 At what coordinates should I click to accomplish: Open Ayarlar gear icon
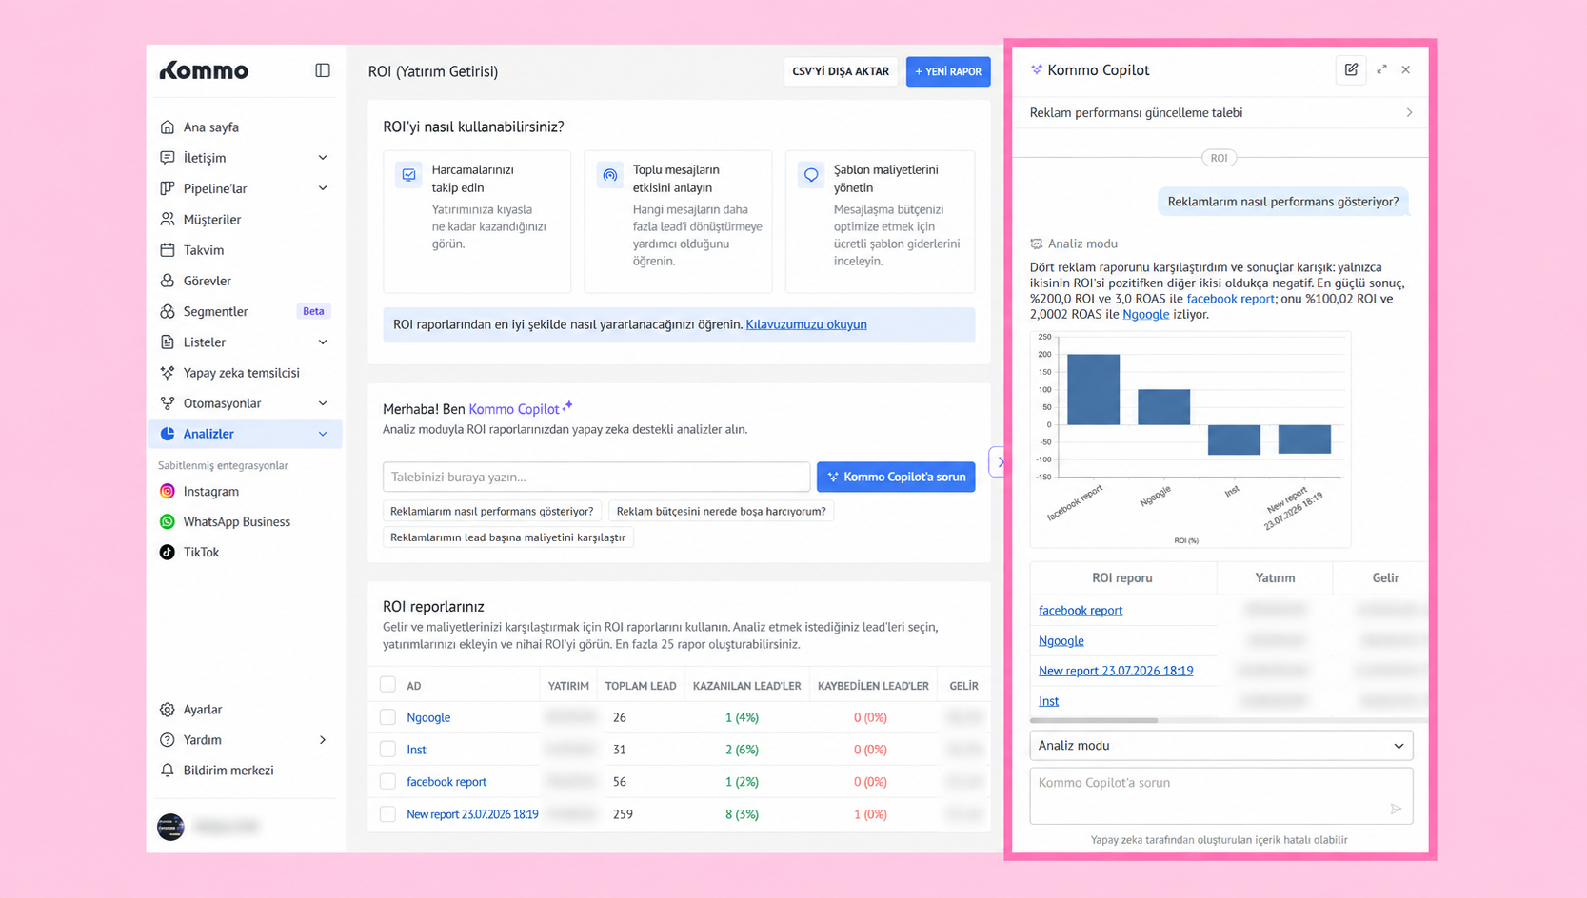168,709
